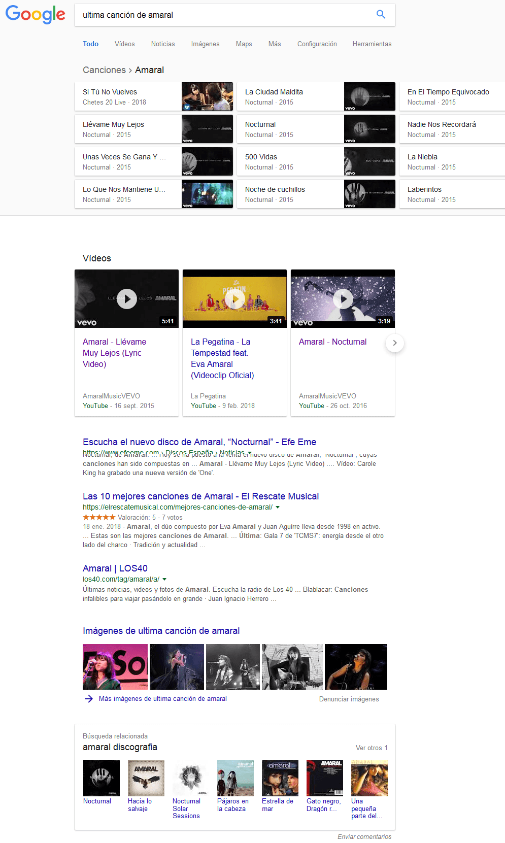Select the Nocturnal song card
The width and height of the screenshot is (505, 843).
click(316, 129)
